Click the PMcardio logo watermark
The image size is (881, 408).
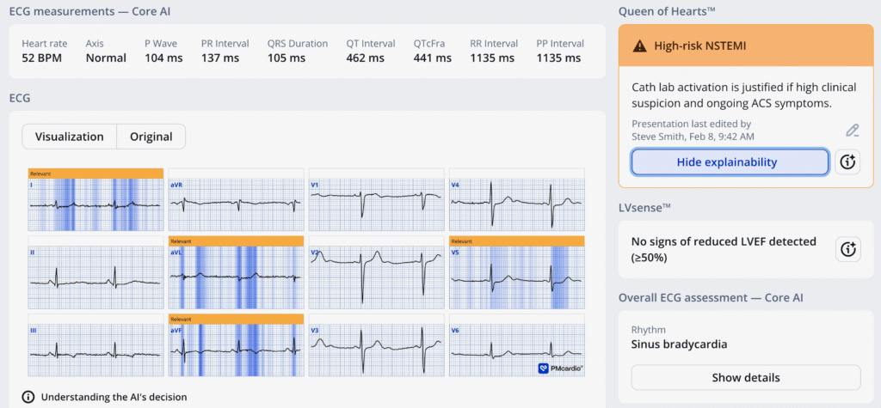point(561,368)
